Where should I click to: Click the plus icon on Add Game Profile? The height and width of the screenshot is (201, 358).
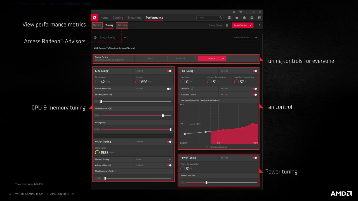[256, 37]
